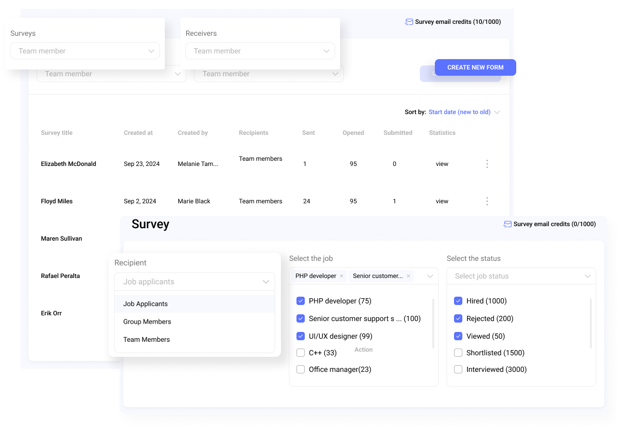Open the Select job status dropdown
The height and width of the screenshot is (431, 623).
[521, 276]
